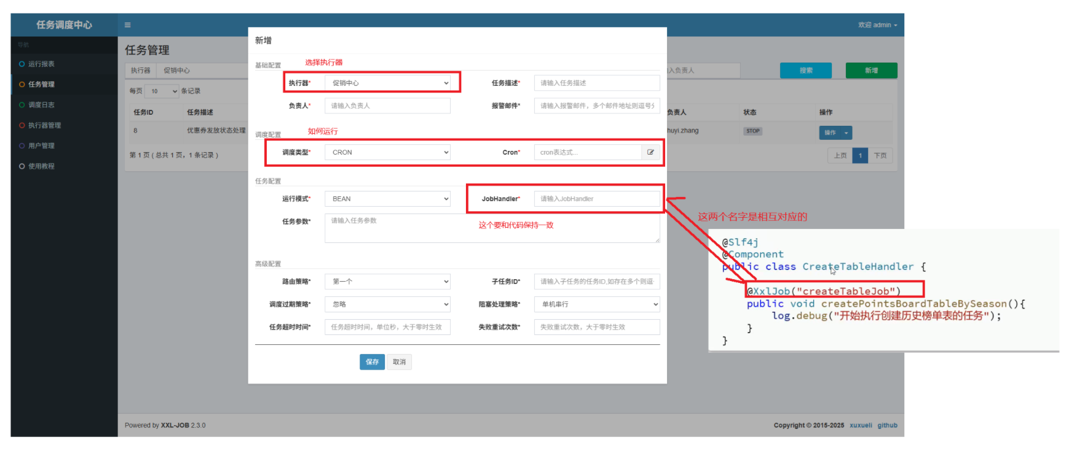Image resolution: width=1069 pixels, height=459 pixels.
Task: Click the 任务管理 sidebar circle icon
Action: coord(22,84)
